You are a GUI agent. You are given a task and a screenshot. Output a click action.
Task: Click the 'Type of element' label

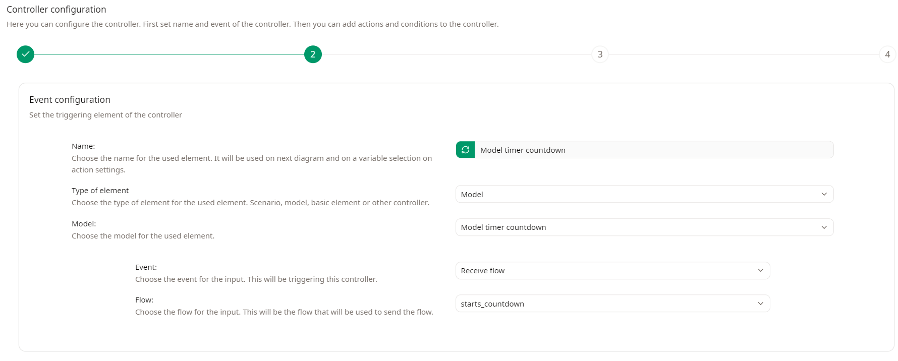pyautogui.click(x=100, y=191)
